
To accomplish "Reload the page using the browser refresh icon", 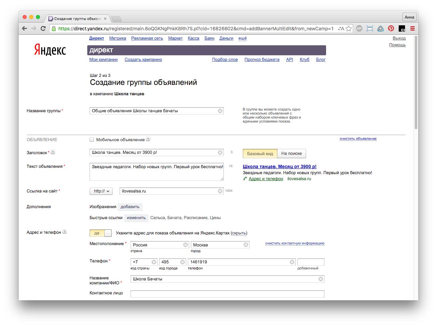I will (43, 29).
